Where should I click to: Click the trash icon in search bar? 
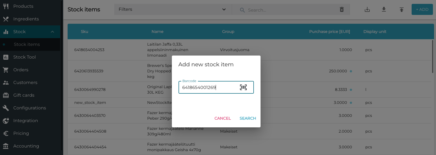(342, 10)
